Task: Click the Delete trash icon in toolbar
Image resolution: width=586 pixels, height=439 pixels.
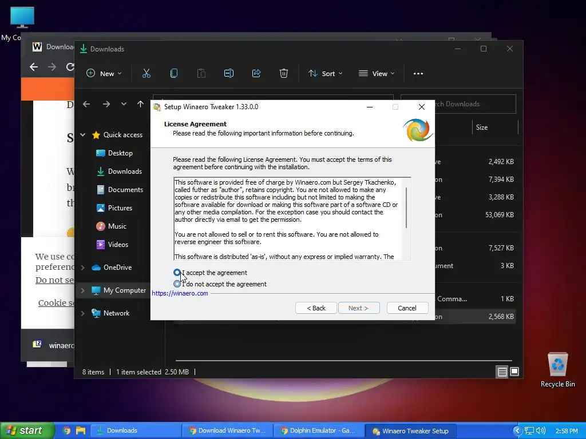Action: click(x=284, y=74)
